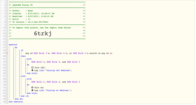The width and height of the screenshot is (196, 105).
Task: Click the orange lightning bolt on line 19
Action: (7, 53)
